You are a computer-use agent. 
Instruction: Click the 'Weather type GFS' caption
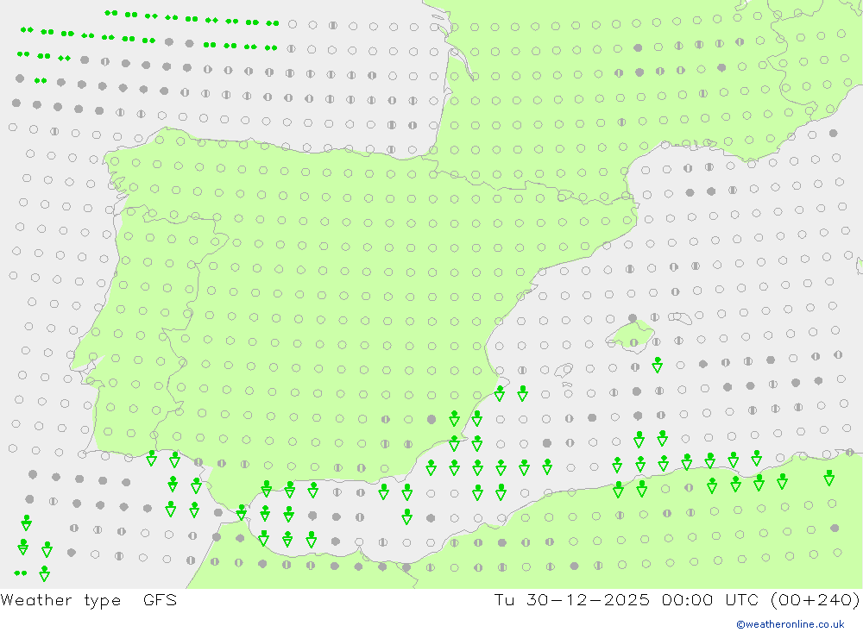coord(89,599)
